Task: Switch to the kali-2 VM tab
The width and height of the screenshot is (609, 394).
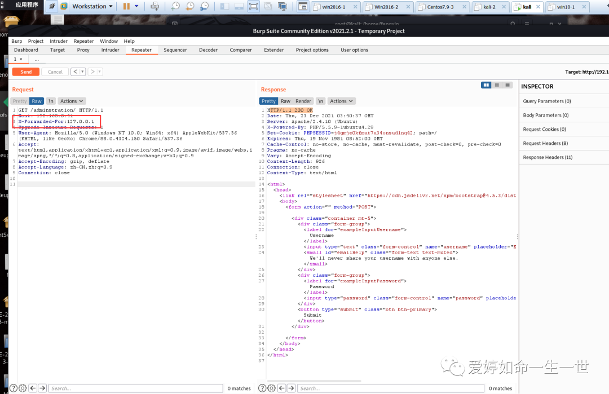Action: pyautogui.click(x=489, y=7)
